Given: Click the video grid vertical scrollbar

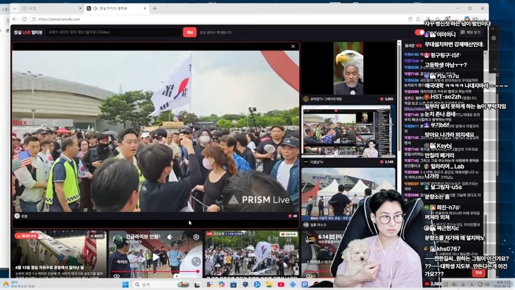Looking at the screenshot, I should click(399, 98).
